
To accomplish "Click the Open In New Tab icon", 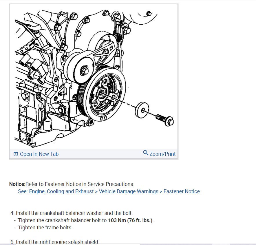I will [x=16, y=154].
